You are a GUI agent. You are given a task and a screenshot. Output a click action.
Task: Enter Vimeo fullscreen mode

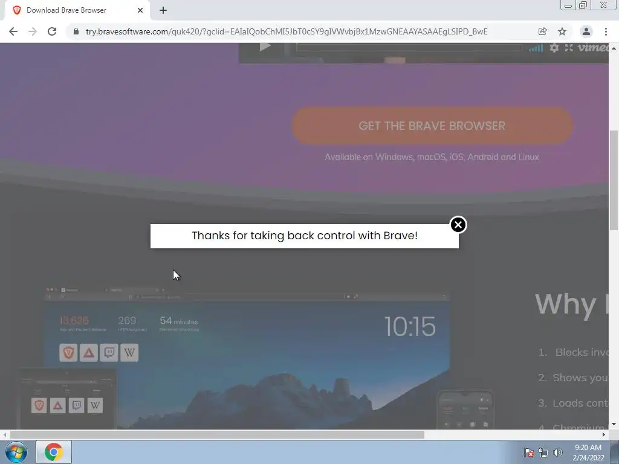tap(568, 48)
